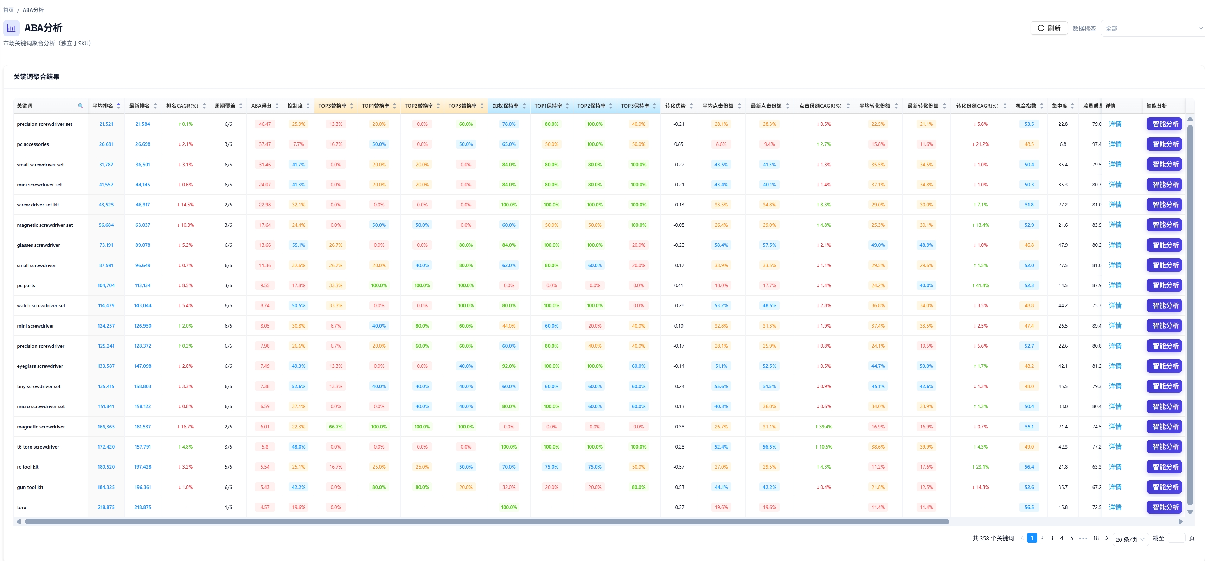This screenshot has height=561, width=1205.
Task: Sort by 周期覆盖 column arrows
Action: (241, 106)
